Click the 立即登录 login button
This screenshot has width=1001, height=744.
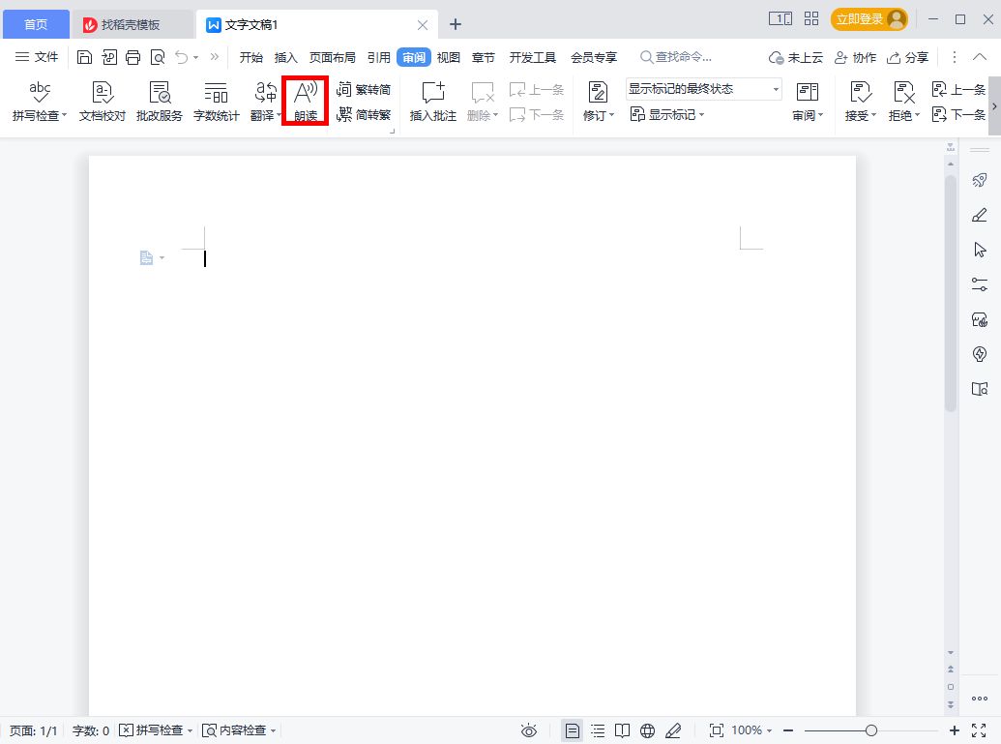click(860, 16)
